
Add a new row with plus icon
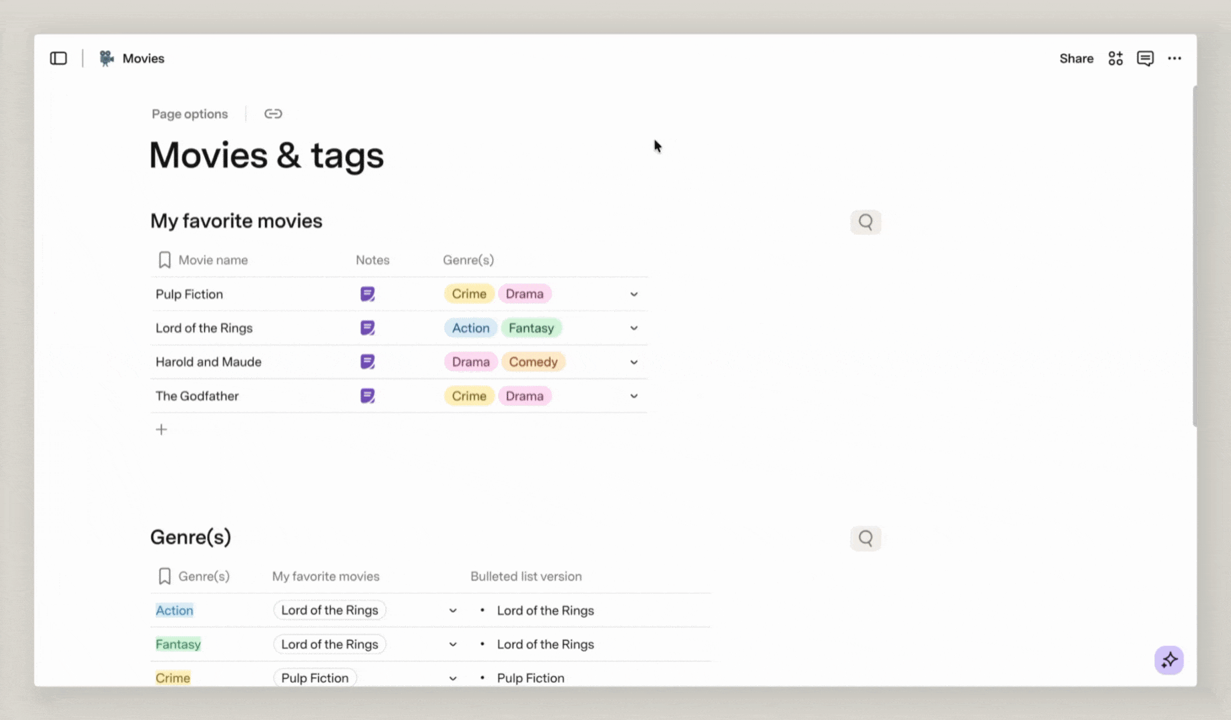pyautogui.click(x=162, y=429)
